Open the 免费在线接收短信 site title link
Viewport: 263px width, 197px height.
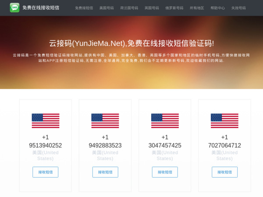(x=41, y=8)
